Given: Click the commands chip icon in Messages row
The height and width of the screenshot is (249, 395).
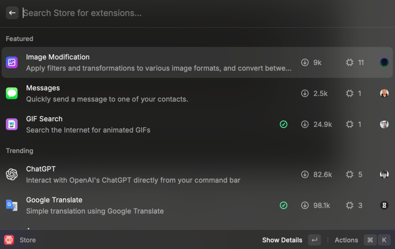Looking at the screenshot, I should tap(349, 93).
